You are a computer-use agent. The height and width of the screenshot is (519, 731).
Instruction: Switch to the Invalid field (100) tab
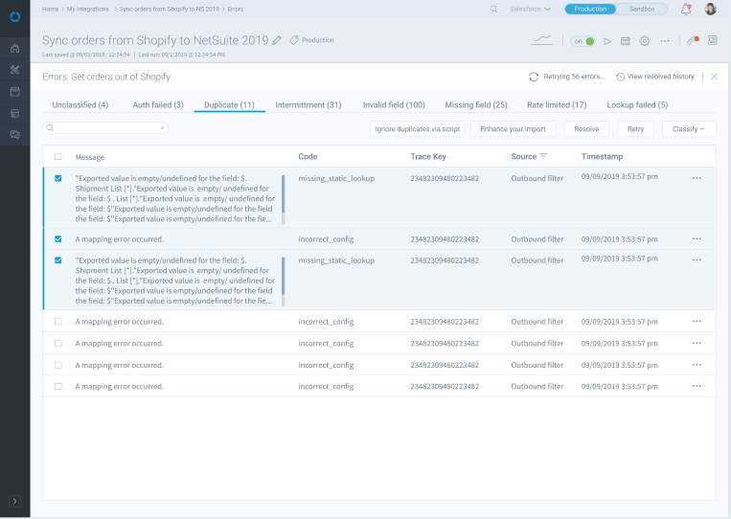point(393,104)
